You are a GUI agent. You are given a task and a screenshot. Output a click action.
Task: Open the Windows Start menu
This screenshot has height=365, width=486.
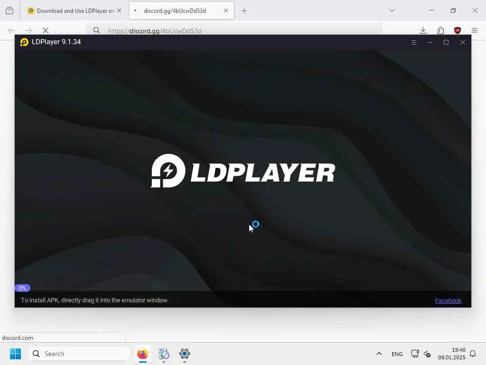15,354
